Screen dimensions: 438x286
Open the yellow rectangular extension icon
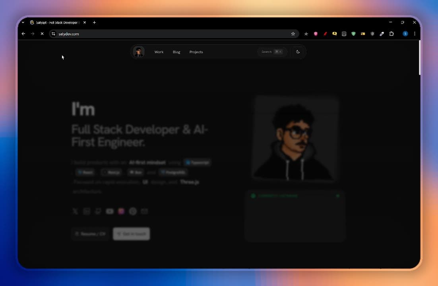[363, 34]
